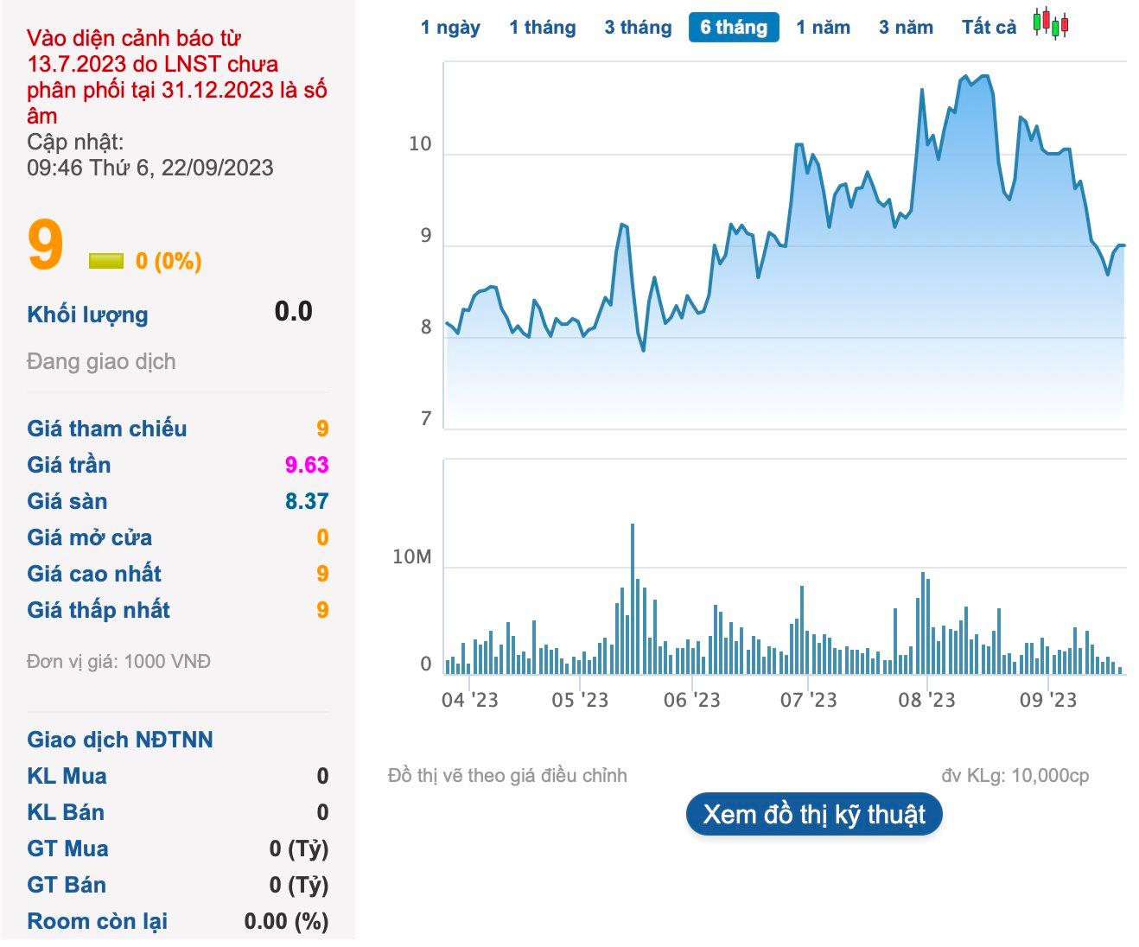Click the '08 '23' x-axis label
The width and height of the screenshot is (1139, 947).
(926, 700)
